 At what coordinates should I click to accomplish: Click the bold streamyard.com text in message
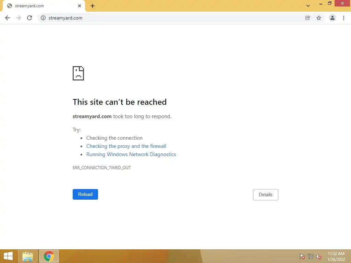coord(92,116)
